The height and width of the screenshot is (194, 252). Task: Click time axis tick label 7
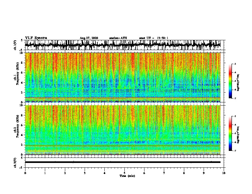point(164,173)
